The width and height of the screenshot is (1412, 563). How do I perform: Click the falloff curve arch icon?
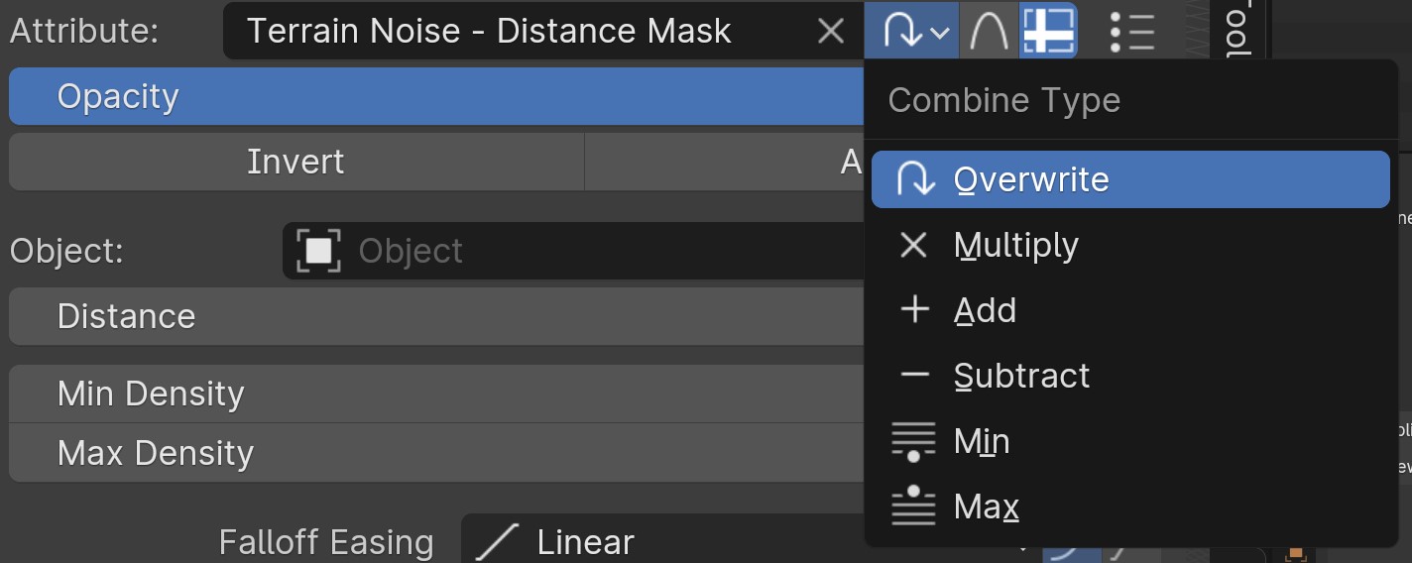pyautogui.click(x=989, y=32)
